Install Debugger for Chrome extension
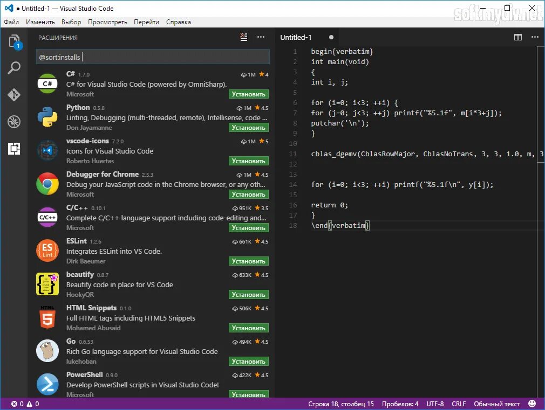 249,194
